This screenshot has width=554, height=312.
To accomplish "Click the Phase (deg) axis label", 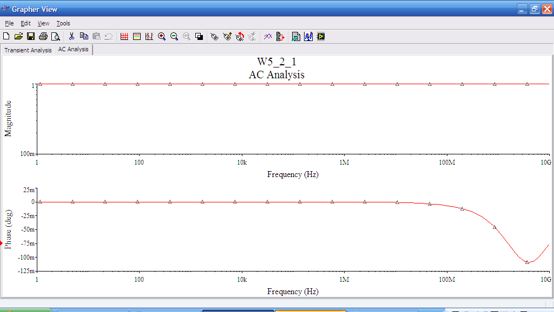I will (x=8, y=229).
